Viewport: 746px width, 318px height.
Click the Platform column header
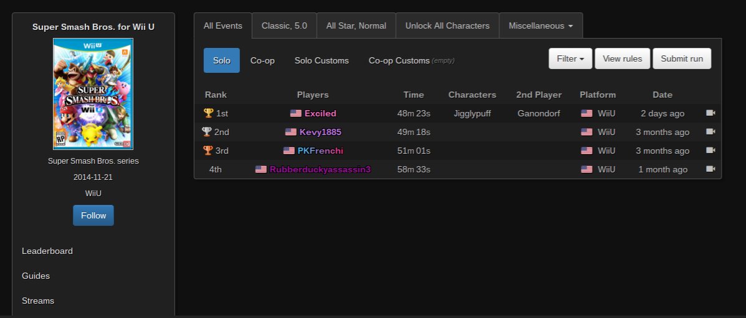coord(598,95)
